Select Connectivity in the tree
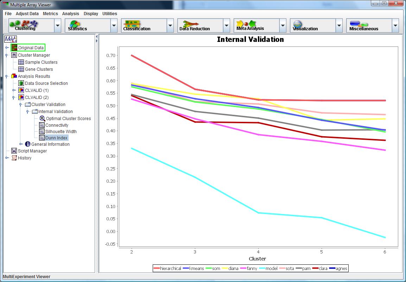Image resolution: width=406 pixels, height=282 pixels. tap(57, 125)
